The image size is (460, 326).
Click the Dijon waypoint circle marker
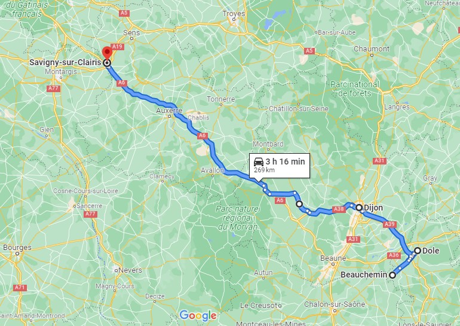[359, 208]
